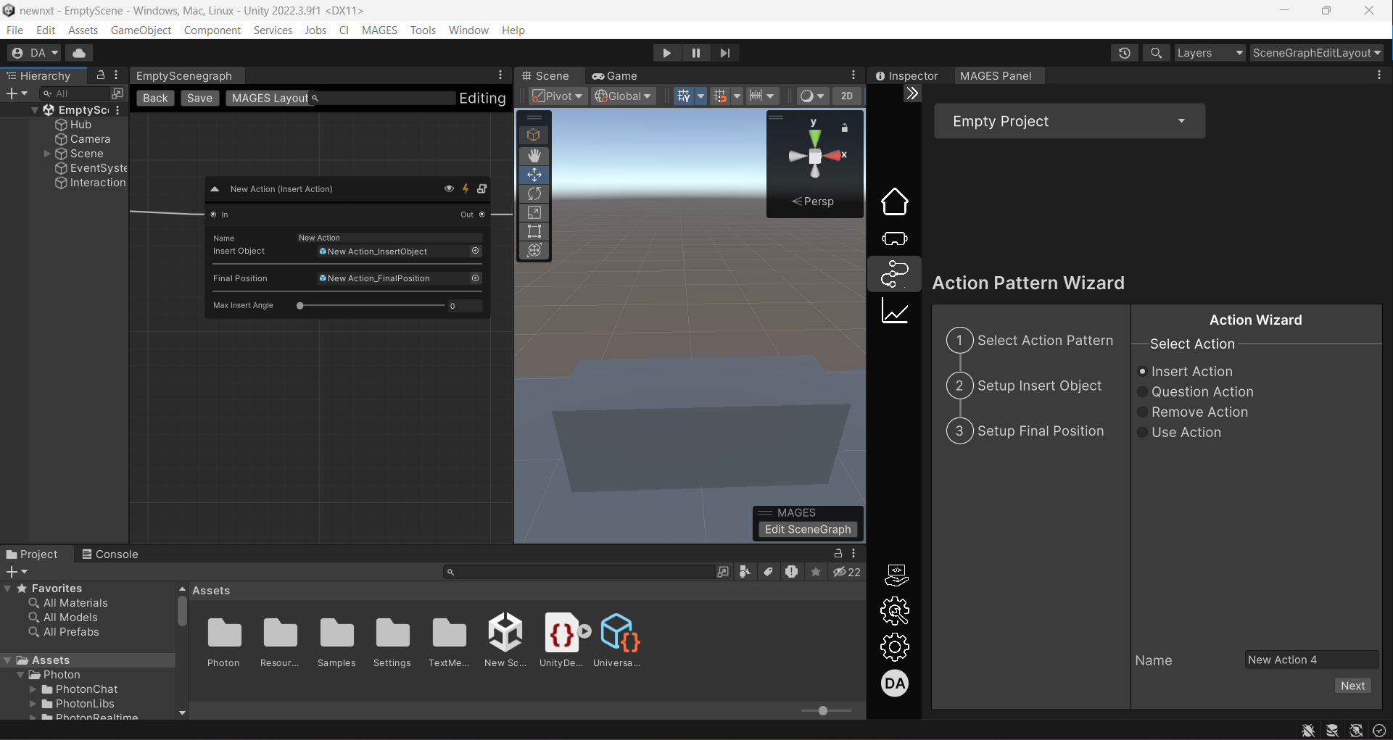Select the Rect tool in Scene toolbar
The image size is (1393, 740).
(534, 231)
